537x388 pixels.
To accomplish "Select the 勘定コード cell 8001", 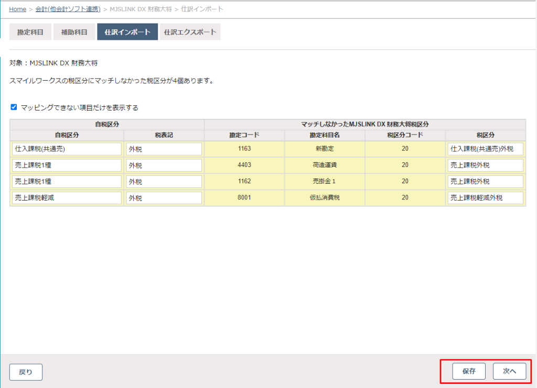I will click(244, 197).
